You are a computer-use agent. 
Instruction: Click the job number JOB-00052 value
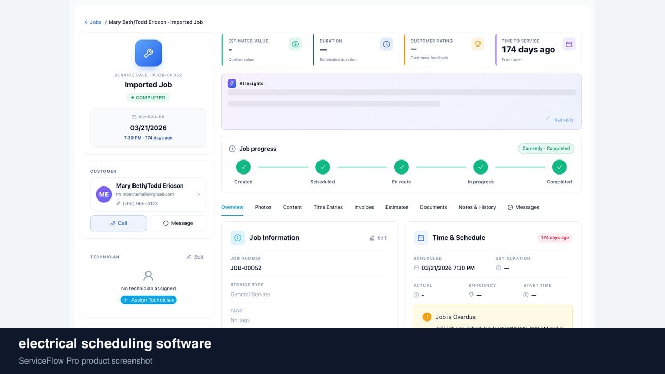pos(246,268)
